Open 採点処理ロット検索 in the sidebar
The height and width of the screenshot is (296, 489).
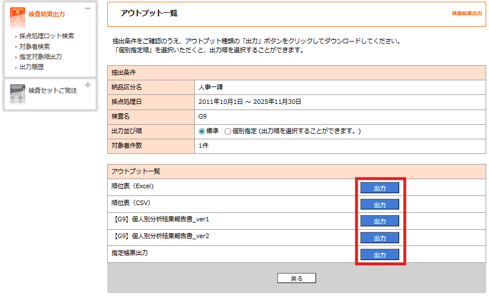[47, 36]
